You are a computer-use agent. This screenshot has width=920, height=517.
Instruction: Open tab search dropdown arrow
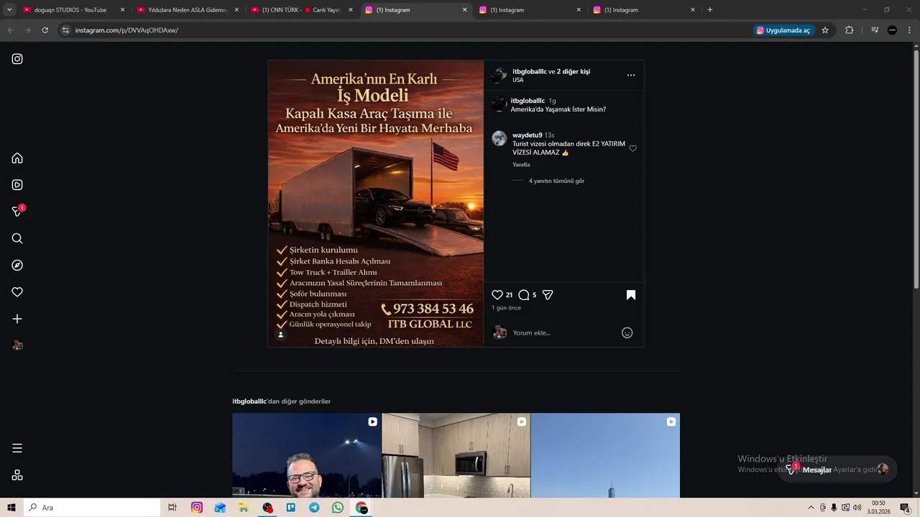[9, 10]
